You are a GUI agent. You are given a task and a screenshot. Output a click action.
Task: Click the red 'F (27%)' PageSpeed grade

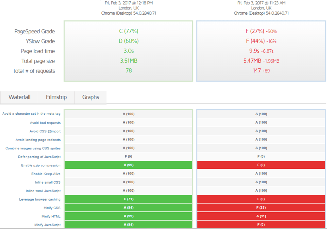coord(255,31)
